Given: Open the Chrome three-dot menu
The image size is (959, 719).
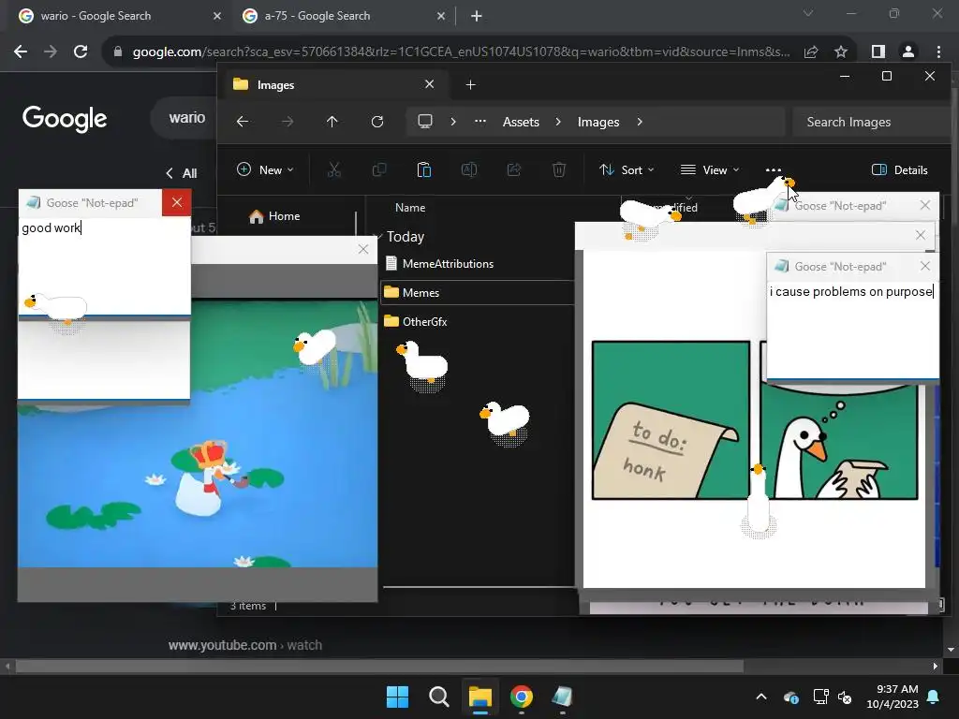Looking at the screenshot, I should click(x=938, y=51).
